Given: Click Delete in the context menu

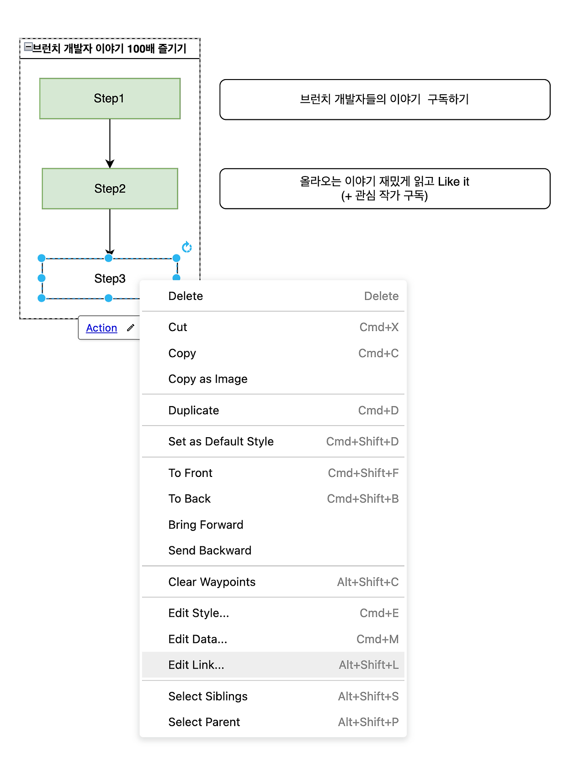Looking at the screenshot, I should pyautogui.click(x=185, y=296).
